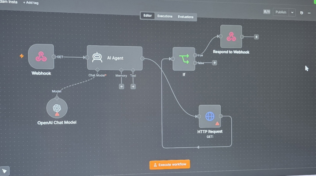Click the bottom-left corner panel icon

click(4, 171)
